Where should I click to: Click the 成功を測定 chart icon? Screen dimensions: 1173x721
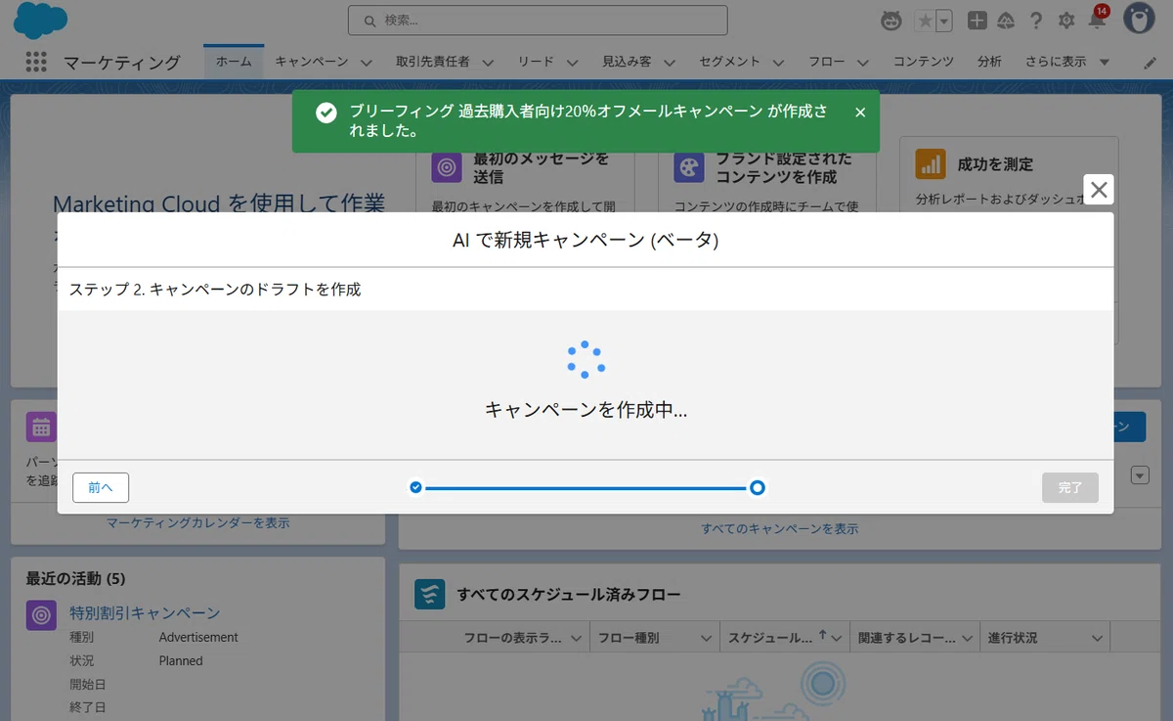(931, 163)
